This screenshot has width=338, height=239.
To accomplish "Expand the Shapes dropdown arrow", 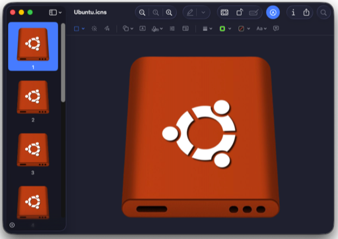I will [x=132, y=28].
